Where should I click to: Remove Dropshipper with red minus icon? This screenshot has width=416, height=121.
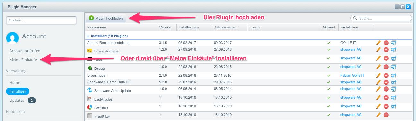386,76
